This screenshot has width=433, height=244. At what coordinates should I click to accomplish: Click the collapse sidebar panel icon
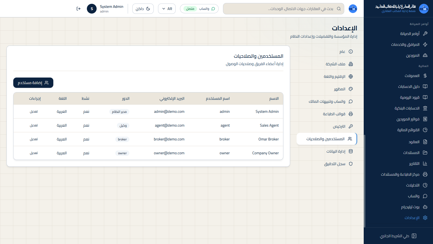point(414,236)
